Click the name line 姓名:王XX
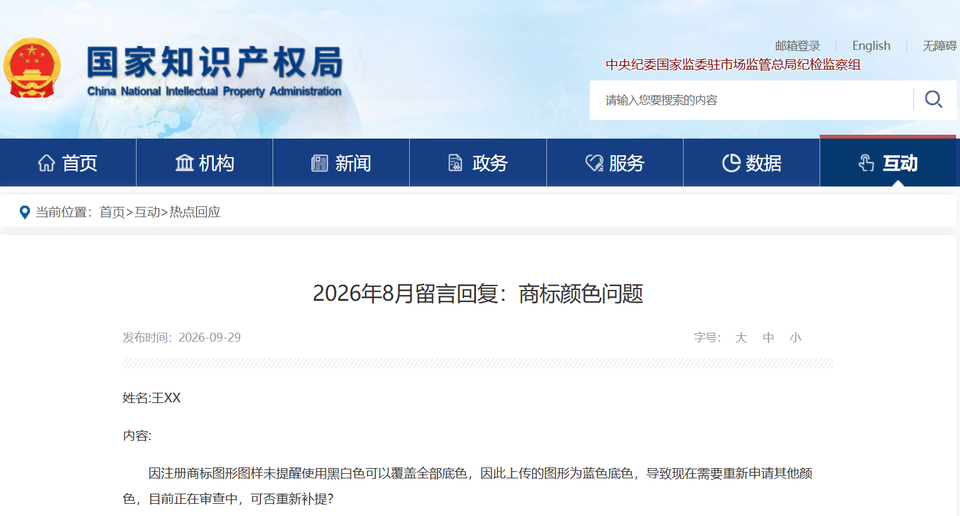This screenshot has height=516, width=960. point(152,398)
